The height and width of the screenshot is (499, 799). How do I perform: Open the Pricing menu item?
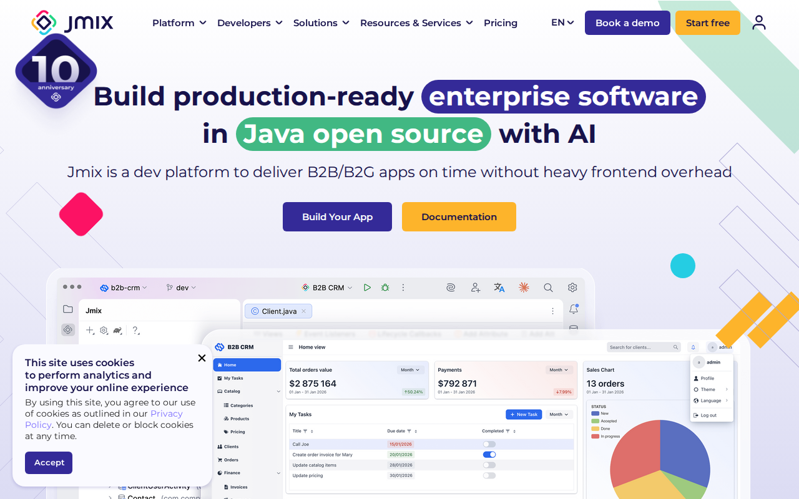click(x=500, y=23)
